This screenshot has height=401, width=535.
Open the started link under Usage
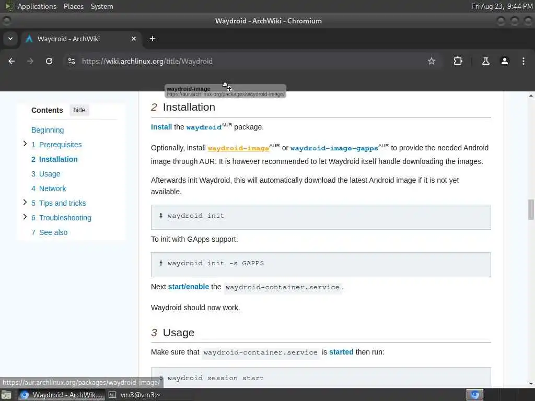point(341,352)
